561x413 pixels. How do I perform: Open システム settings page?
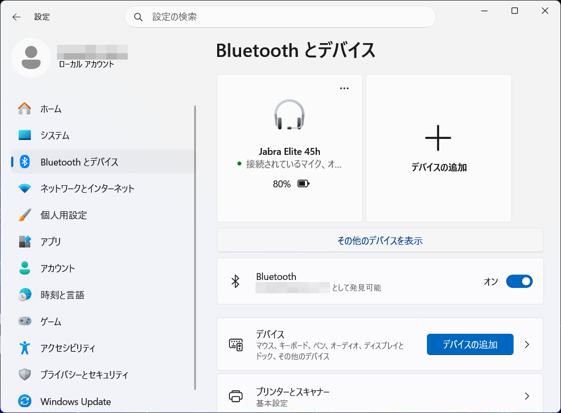(103, 135)
